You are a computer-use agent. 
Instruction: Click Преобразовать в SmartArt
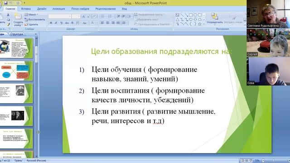(x=153, y=24)
